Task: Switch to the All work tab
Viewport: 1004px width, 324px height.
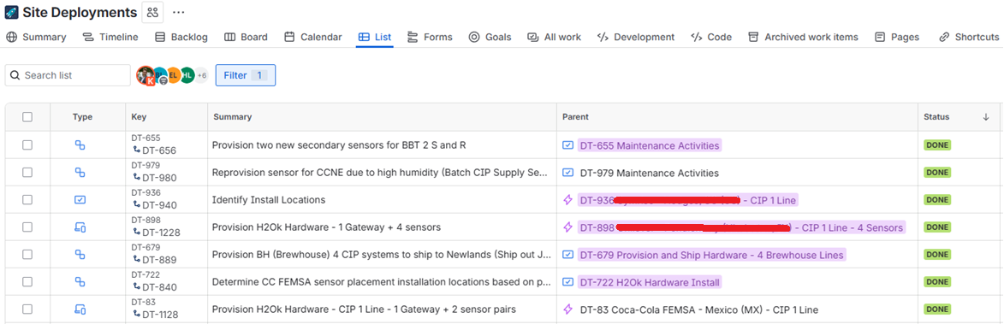Action: [555, 37]
